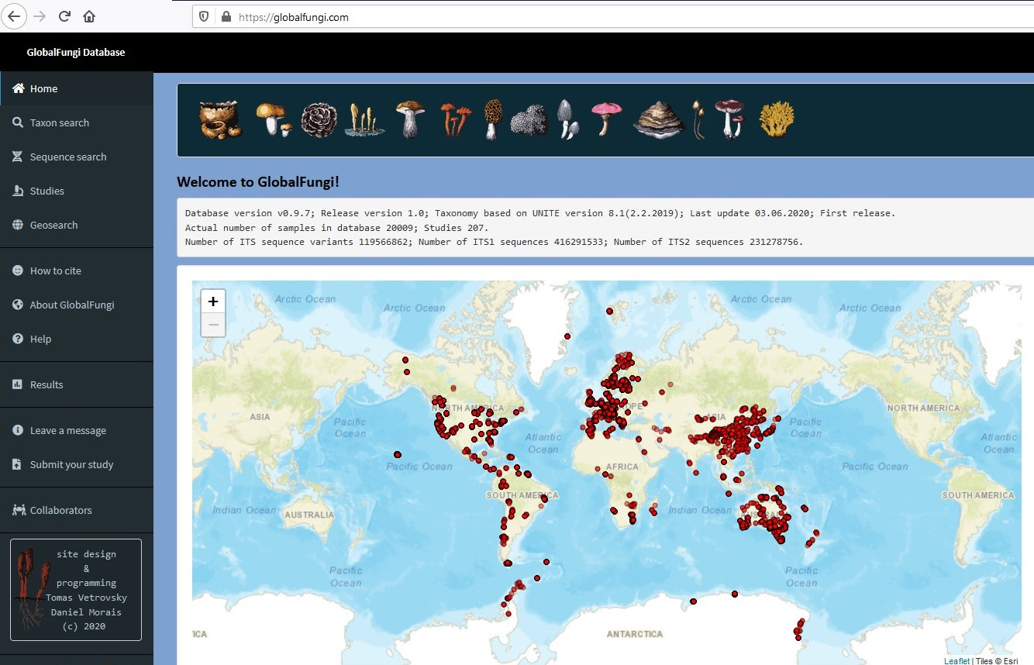
Task: Select Leave a message
Action: [x=67, y=430]
